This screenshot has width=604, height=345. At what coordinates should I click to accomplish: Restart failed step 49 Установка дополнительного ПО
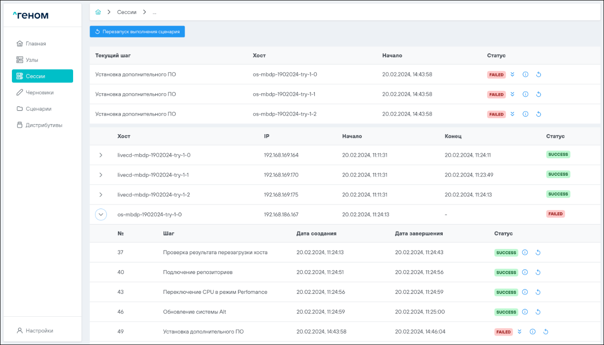[x=546, y=332]
